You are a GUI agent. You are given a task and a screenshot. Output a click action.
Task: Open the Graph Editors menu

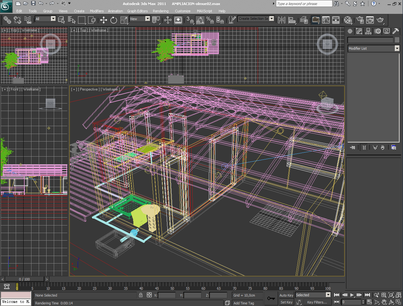137,11
